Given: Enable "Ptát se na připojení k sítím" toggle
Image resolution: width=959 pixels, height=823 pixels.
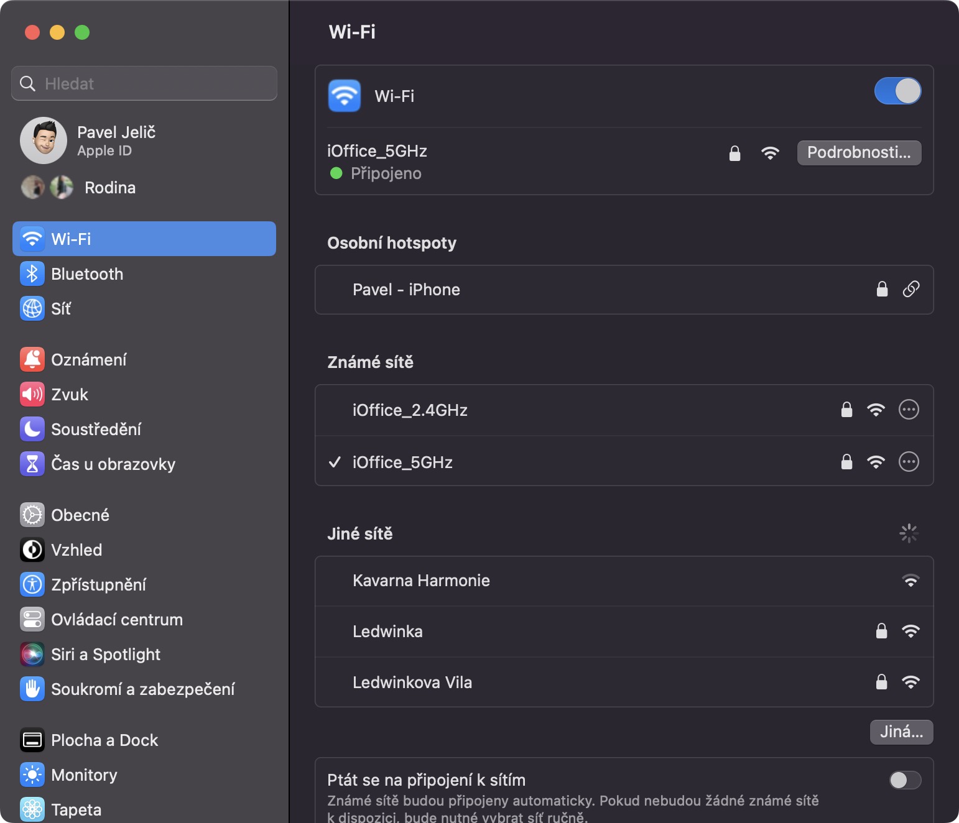Looking at the screenshot, I should click(905, 780).
